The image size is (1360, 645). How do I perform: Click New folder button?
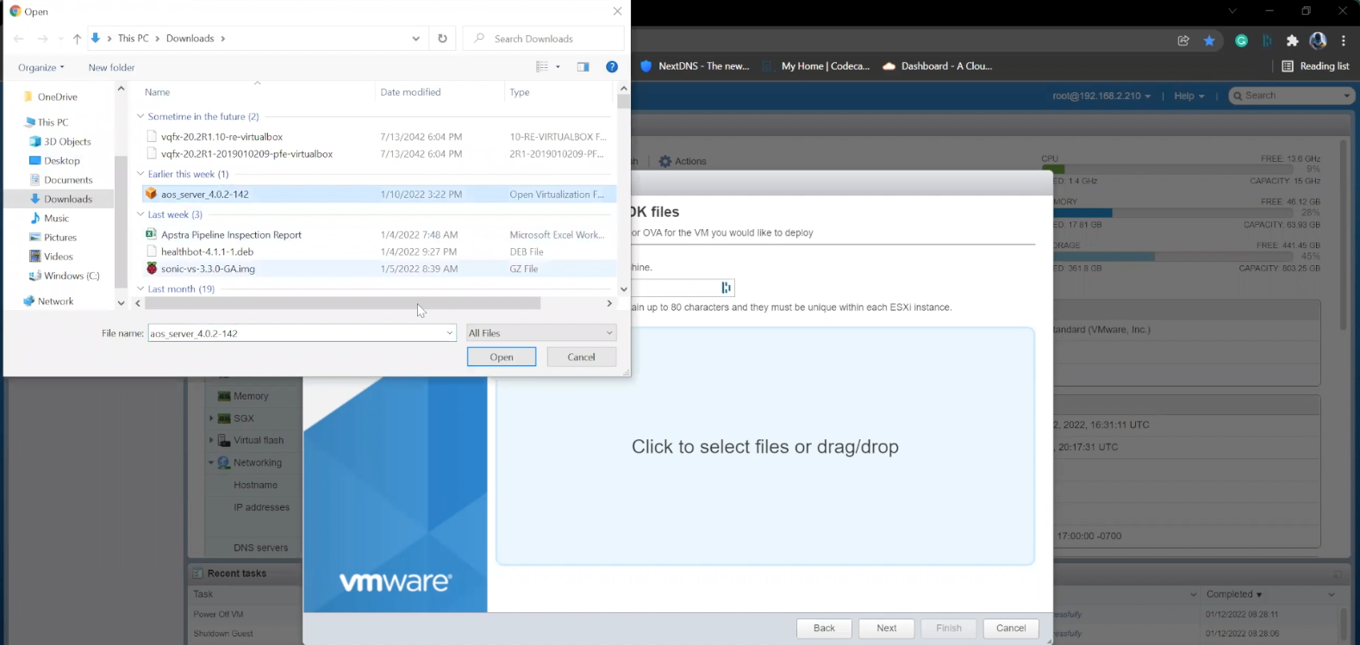point(111,67)
